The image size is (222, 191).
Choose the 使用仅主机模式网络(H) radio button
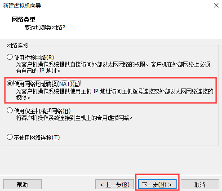tap(9, 111)
